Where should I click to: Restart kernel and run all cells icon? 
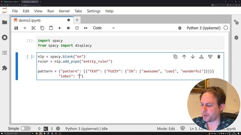point(86,28)
